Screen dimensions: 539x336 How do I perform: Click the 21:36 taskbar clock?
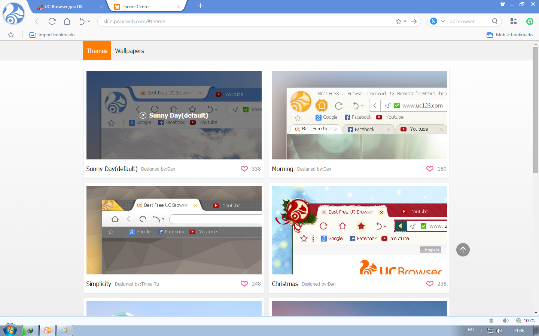(519, 331)
